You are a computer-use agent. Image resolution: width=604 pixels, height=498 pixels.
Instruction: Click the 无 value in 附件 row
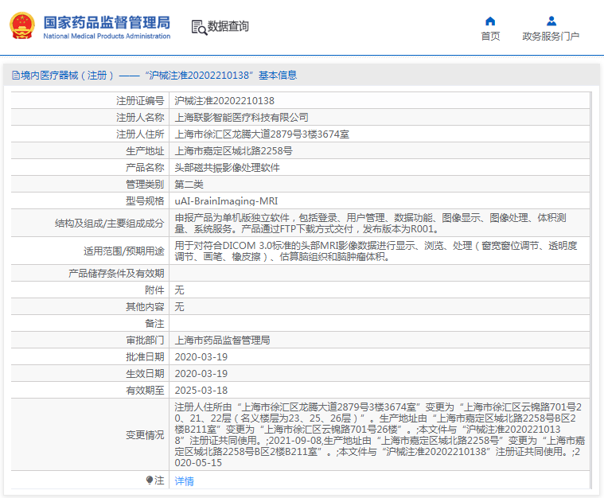click(x=179, y=290)
